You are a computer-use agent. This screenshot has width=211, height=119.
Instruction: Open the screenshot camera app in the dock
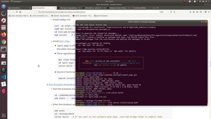4,63
